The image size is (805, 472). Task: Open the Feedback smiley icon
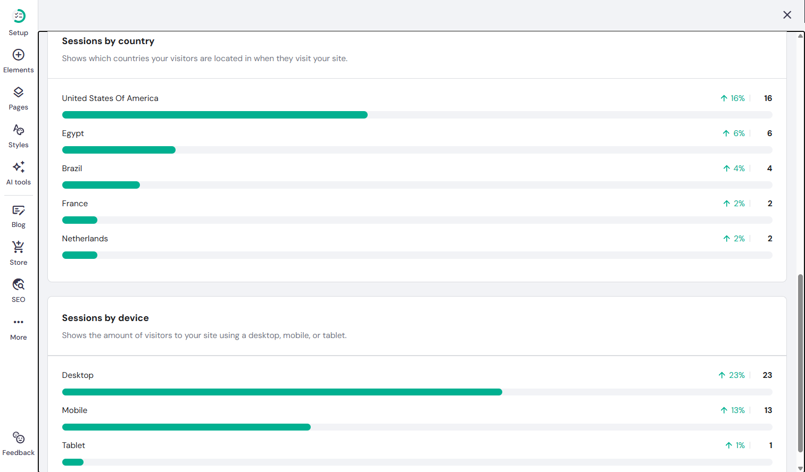(19, 438)
